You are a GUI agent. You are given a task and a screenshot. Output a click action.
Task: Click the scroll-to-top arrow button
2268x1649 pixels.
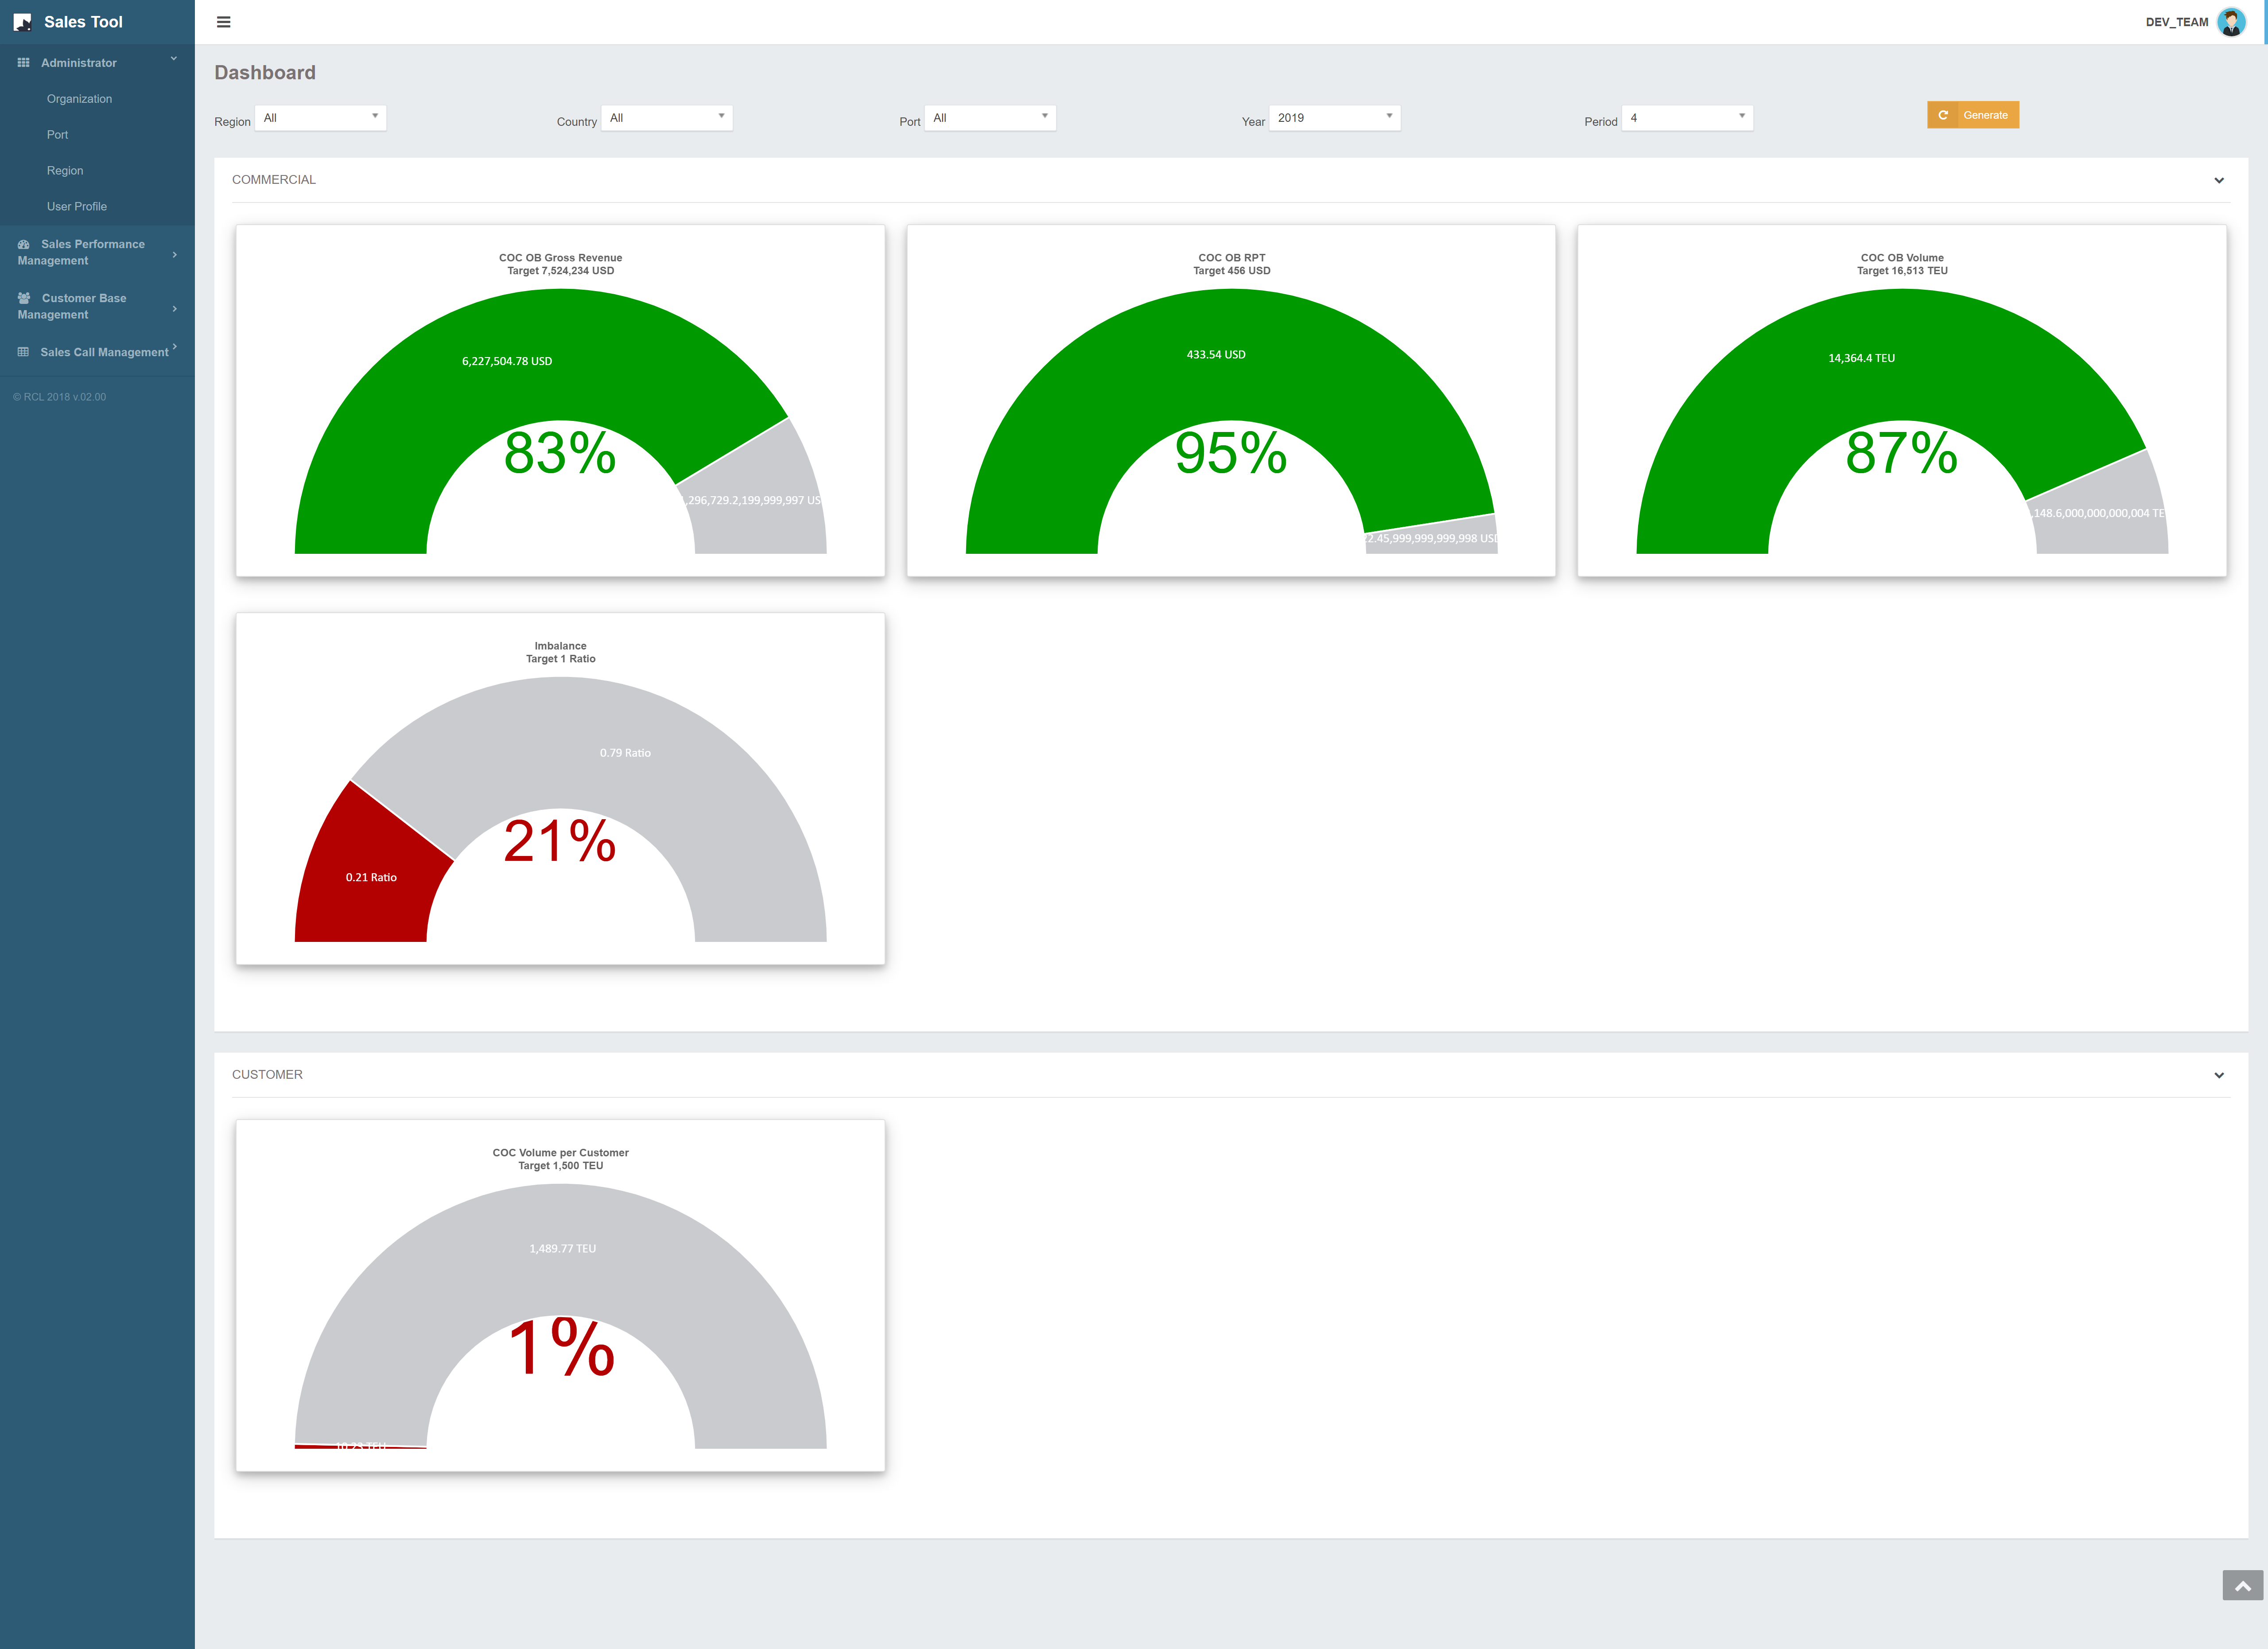tap(2243, 1585)
